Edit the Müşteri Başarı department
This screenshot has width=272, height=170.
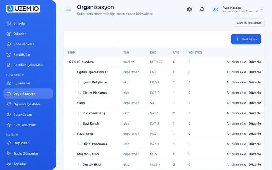(x=255, y=154)
